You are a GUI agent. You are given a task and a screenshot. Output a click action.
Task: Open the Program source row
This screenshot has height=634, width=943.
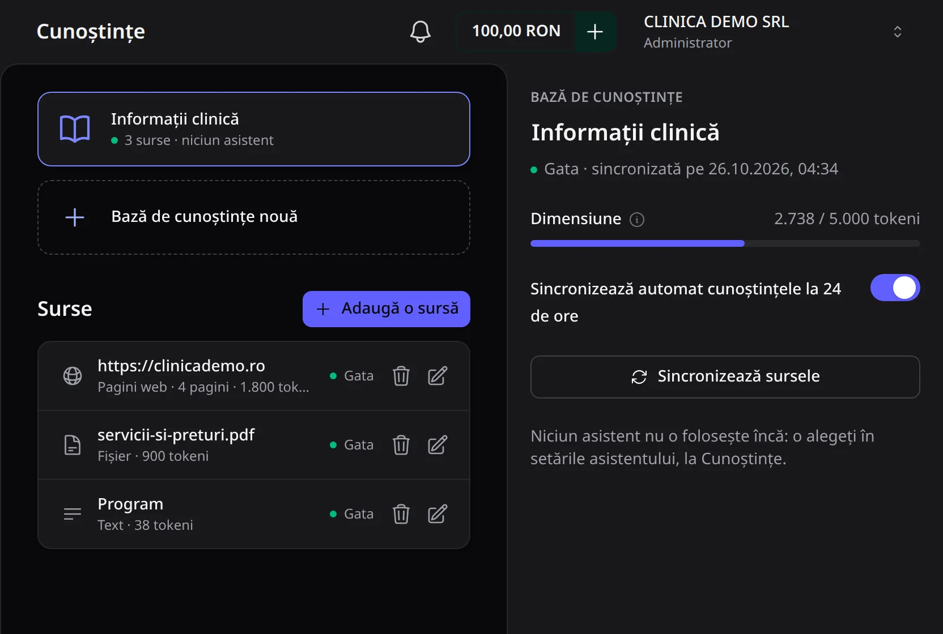(x=254, y=514)
